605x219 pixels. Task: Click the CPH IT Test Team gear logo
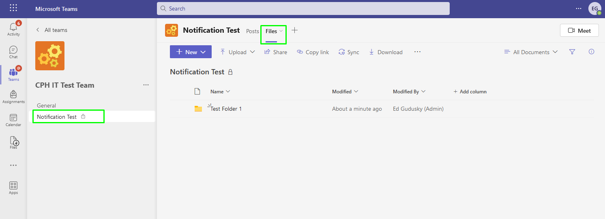(x=50, y=56)
